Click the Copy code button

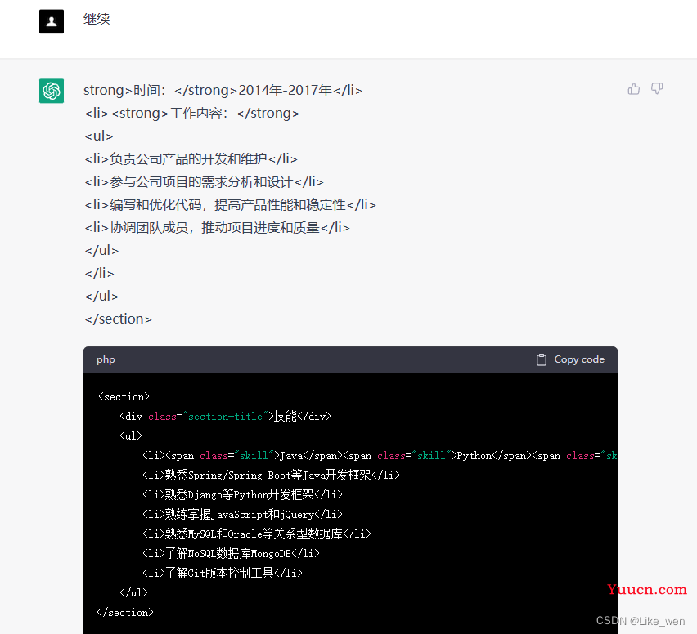point(570,359)
